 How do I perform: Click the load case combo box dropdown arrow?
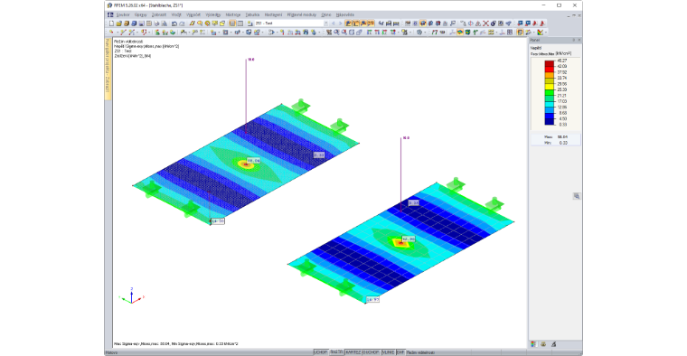[326, 23]
